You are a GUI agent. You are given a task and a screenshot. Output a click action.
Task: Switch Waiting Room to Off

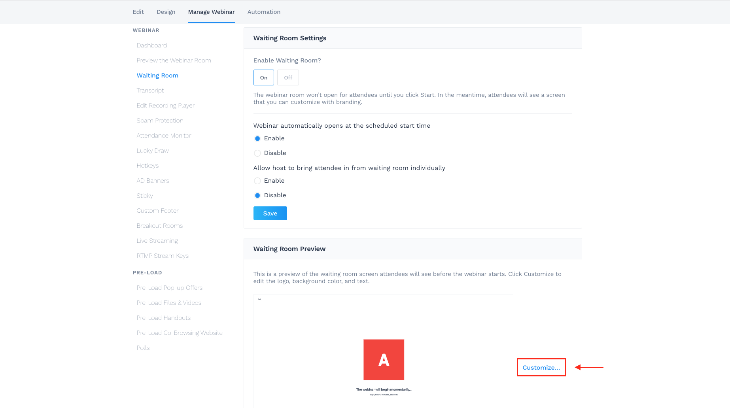coord(288,77)
